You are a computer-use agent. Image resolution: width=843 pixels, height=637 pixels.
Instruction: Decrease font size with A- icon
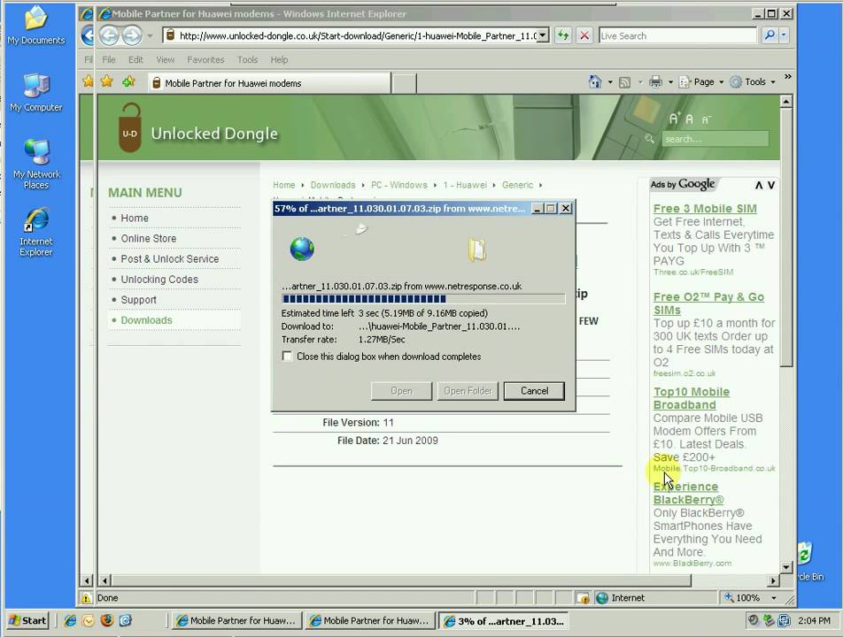tap(707, 119)
